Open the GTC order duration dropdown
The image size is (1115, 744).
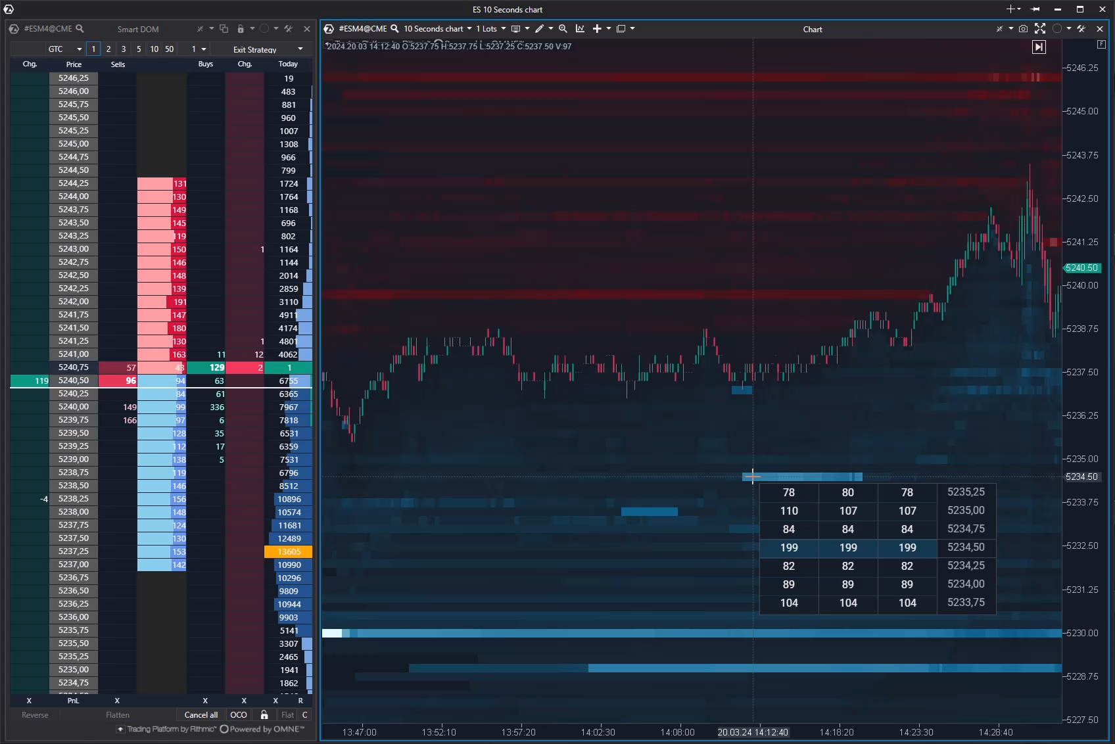pos(64,49)
